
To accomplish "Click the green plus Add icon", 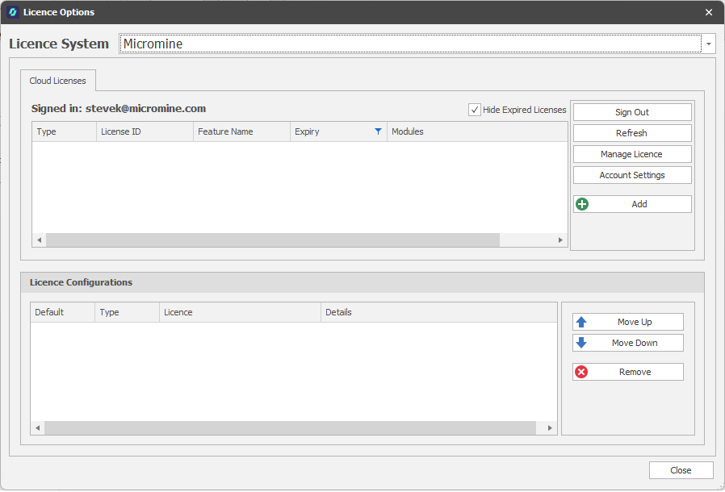I will pos(581,204).
